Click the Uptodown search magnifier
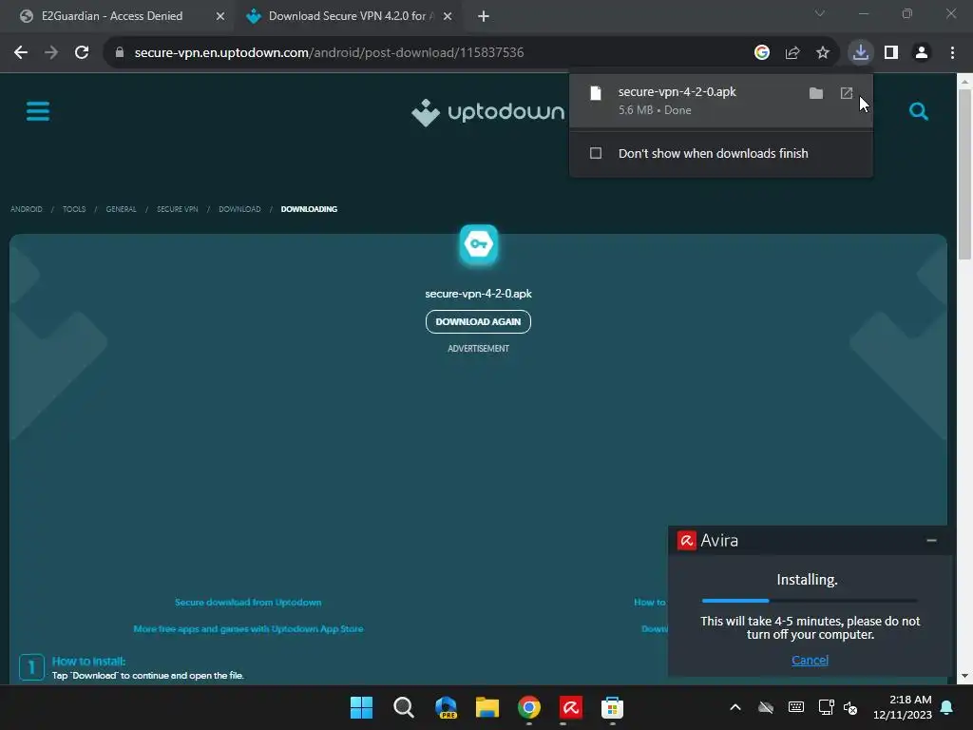The height and width of the screenshot is (730, 973). coord(919,112)
